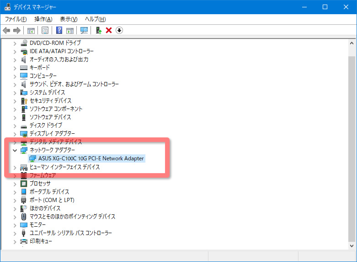
Task: Select the キーボード keyboard icon
Action: pos(24,67)
